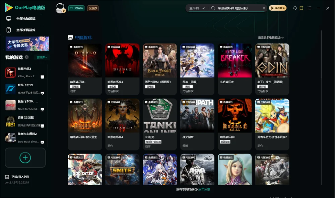This screenshot has height=198, width=335.
Task: Open the 游戏库> link
Action: point(42,57)
